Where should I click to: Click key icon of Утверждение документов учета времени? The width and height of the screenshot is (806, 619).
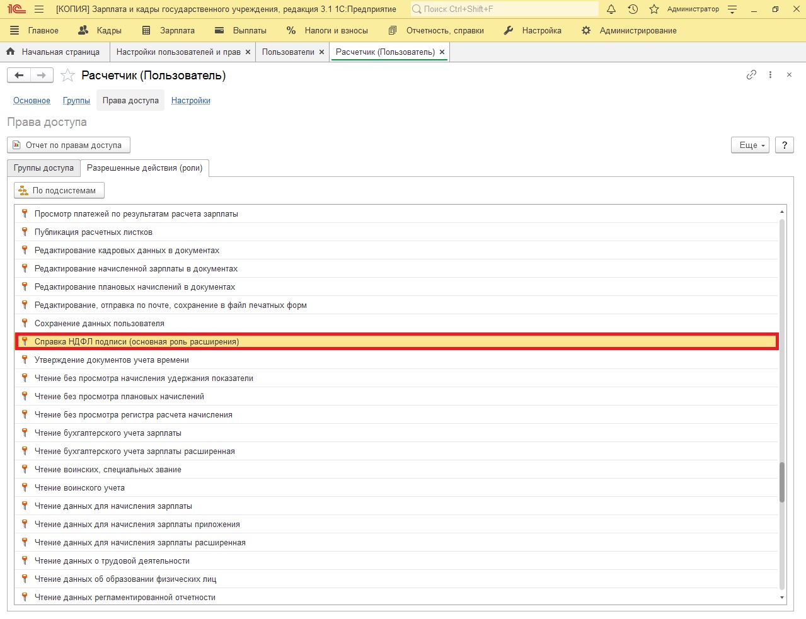[25, 360]
